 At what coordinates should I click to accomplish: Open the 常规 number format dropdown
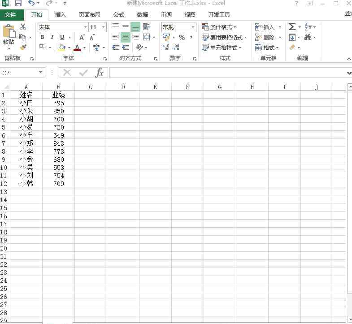(193, 27)
